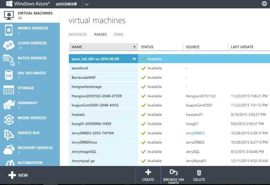Select SQL DATABASES sidebar label
Screen dimensions: 270x185
[32, 73]
